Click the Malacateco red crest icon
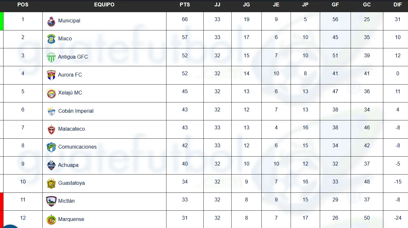The width and height of the screenshot is (408, 228). pyautogui.click(x=51, y=129)
